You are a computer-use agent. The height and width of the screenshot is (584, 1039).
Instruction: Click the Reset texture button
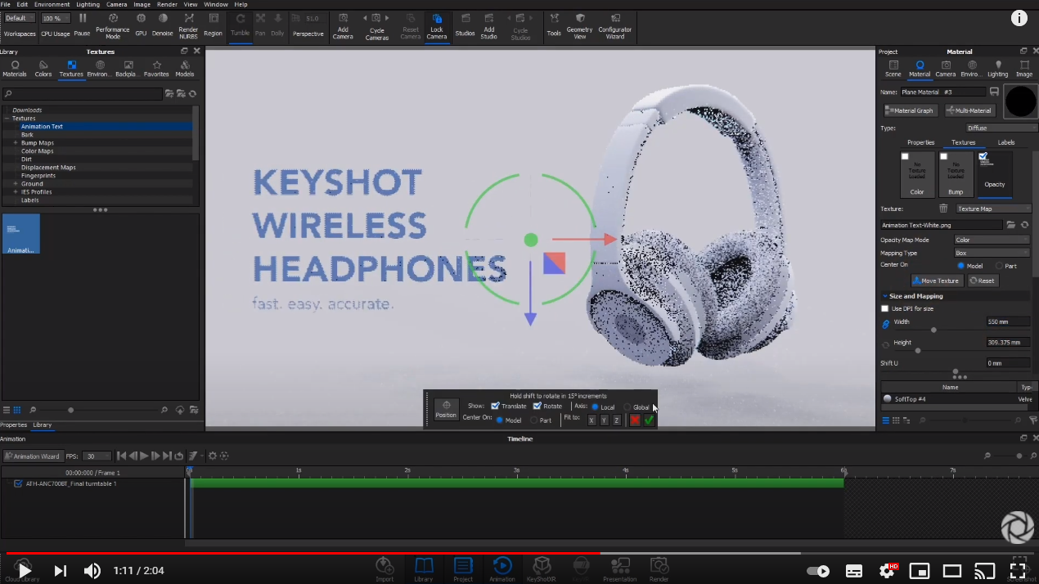tap(983, 281)
